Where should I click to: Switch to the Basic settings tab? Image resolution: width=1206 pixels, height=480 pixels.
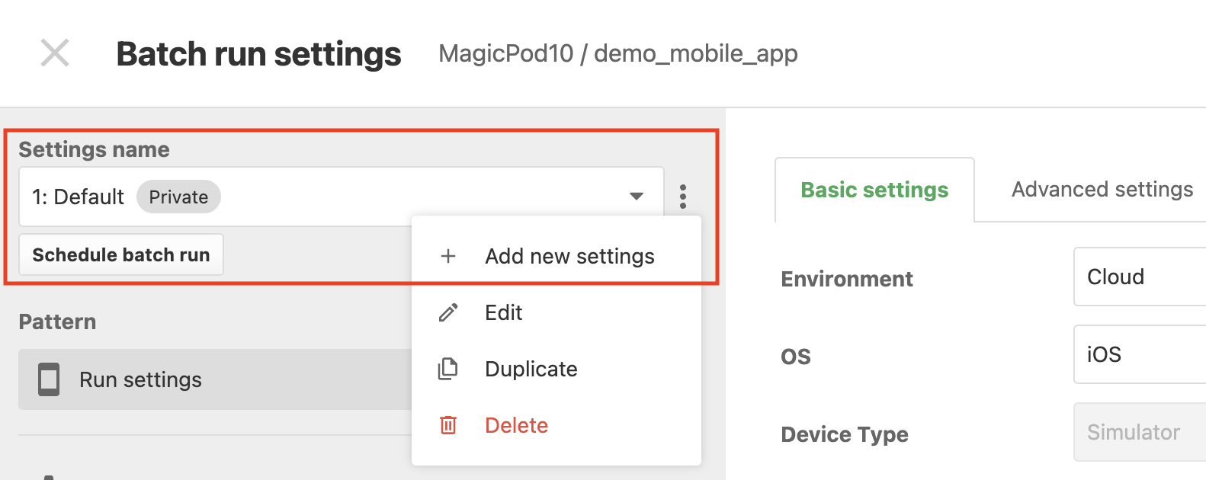coord(874,190)
